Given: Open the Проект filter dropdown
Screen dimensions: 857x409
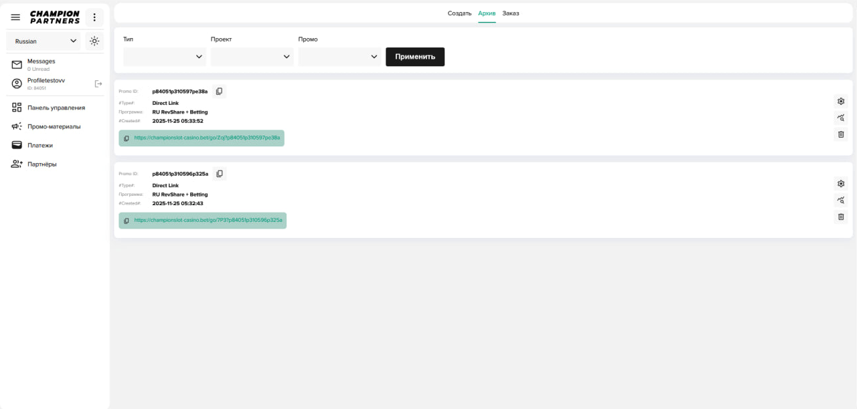Looking at the screenshot, I should tap(252, 57).
